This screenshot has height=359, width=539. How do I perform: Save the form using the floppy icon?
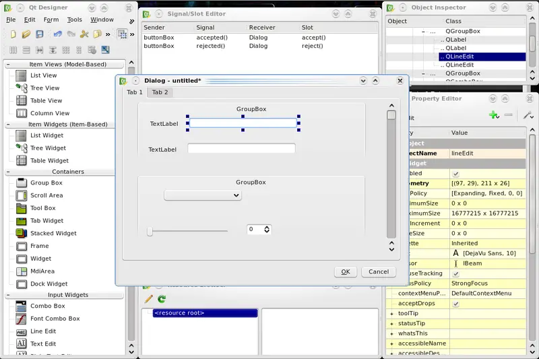pos(40,34)
